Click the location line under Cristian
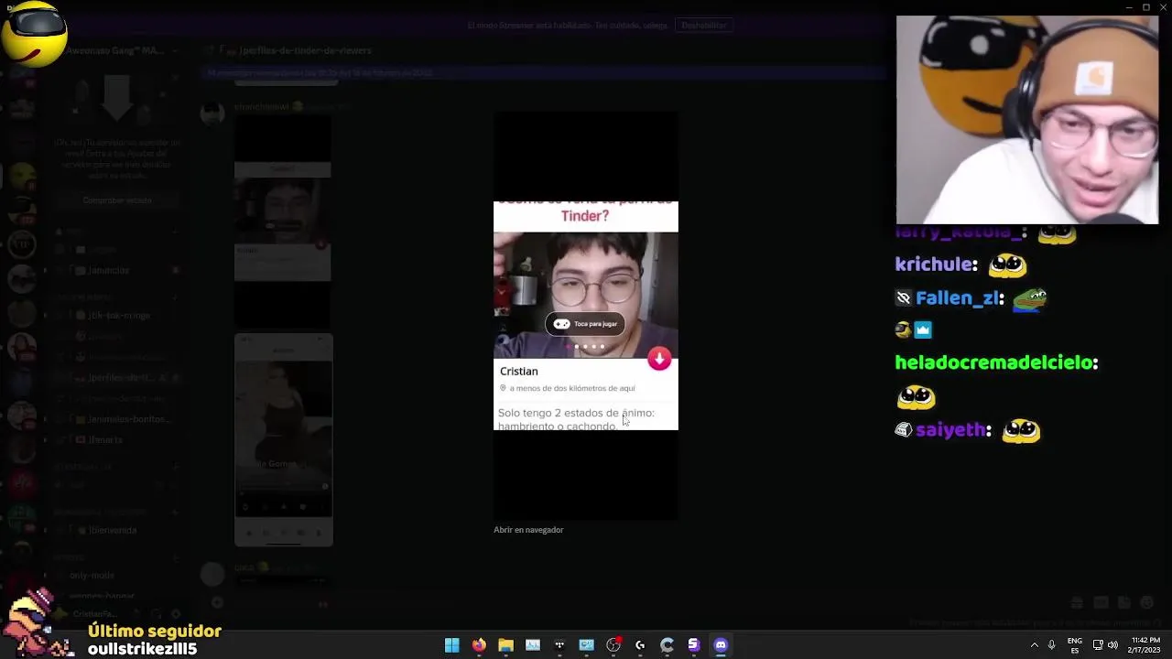 click(x=568, y=388)
